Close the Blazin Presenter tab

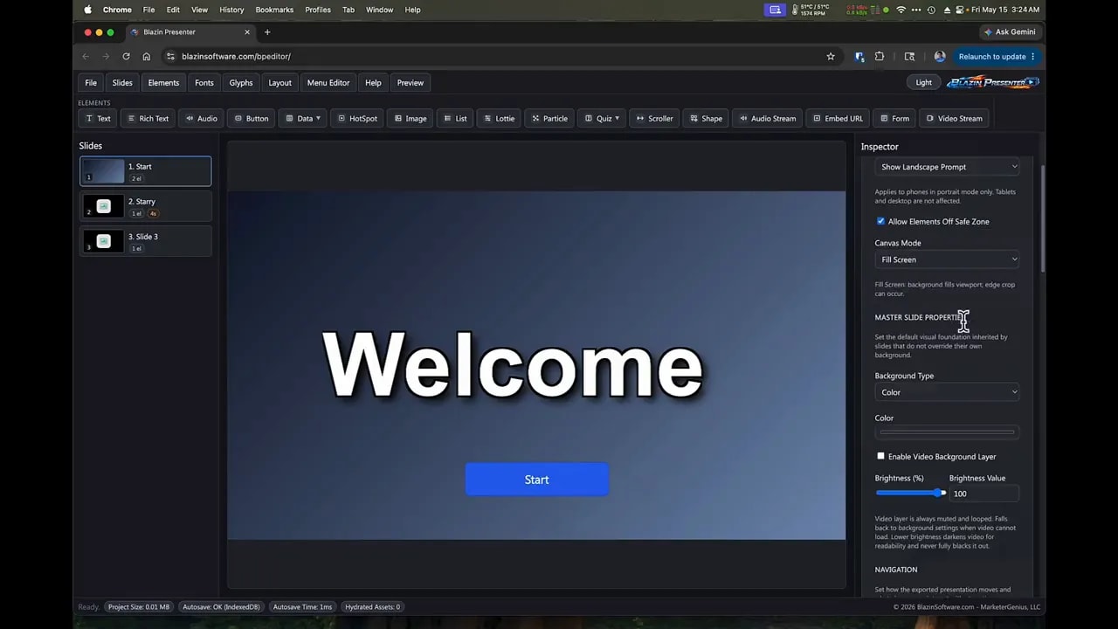pos(247,32)
